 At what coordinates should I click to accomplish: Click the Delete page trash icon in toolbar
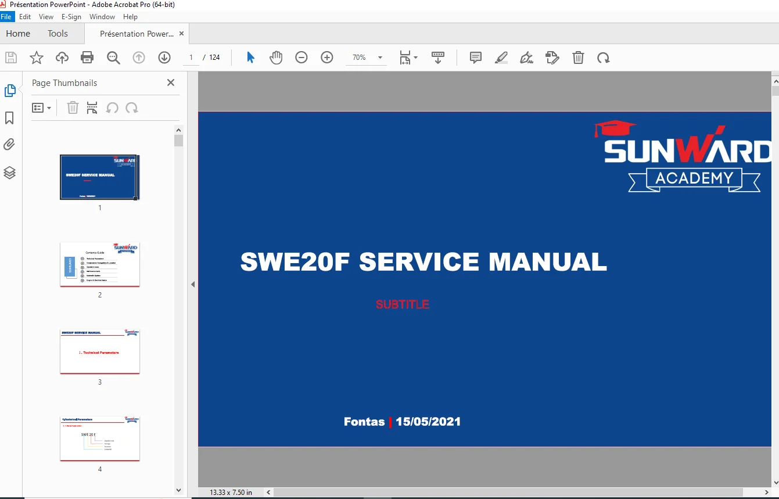578,58
